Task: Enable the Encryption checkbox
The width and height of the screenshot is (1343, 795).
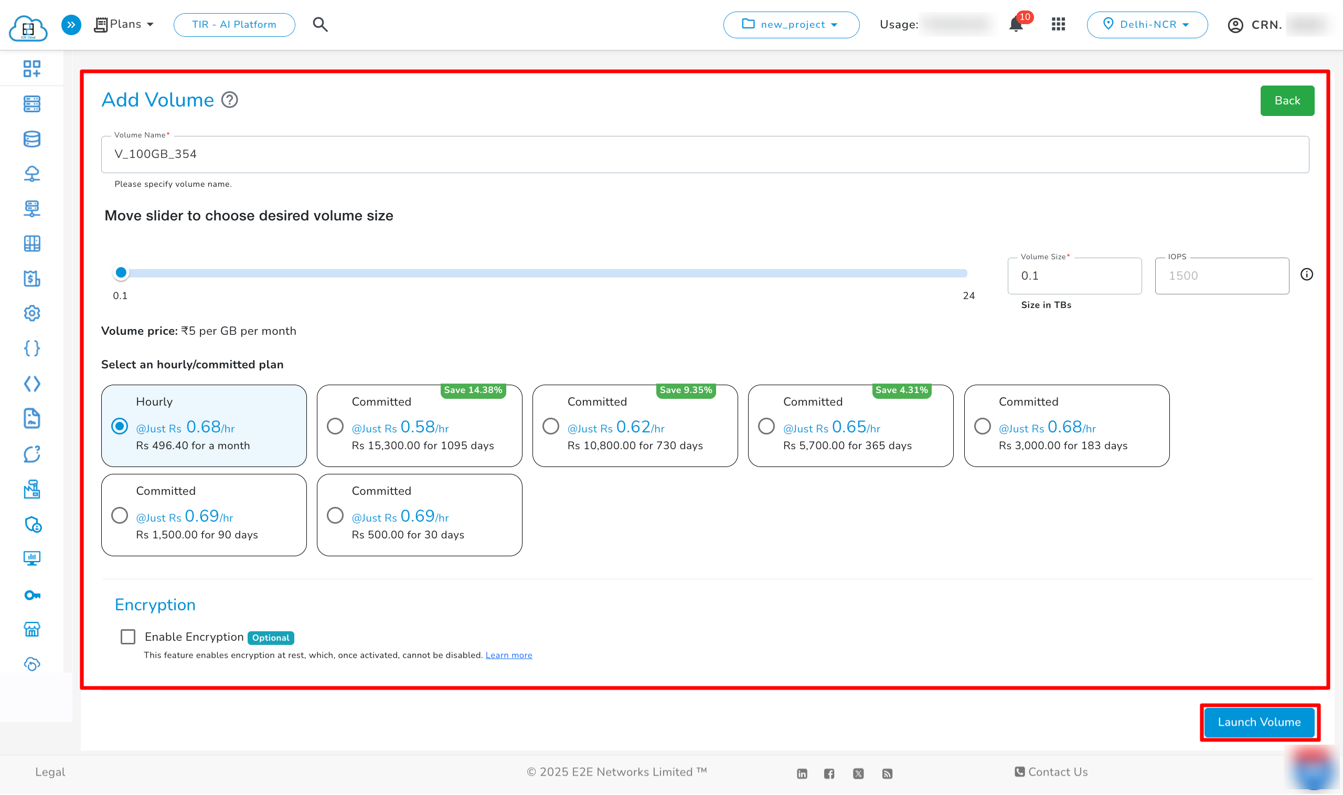Action: click(x=128, y=637)
